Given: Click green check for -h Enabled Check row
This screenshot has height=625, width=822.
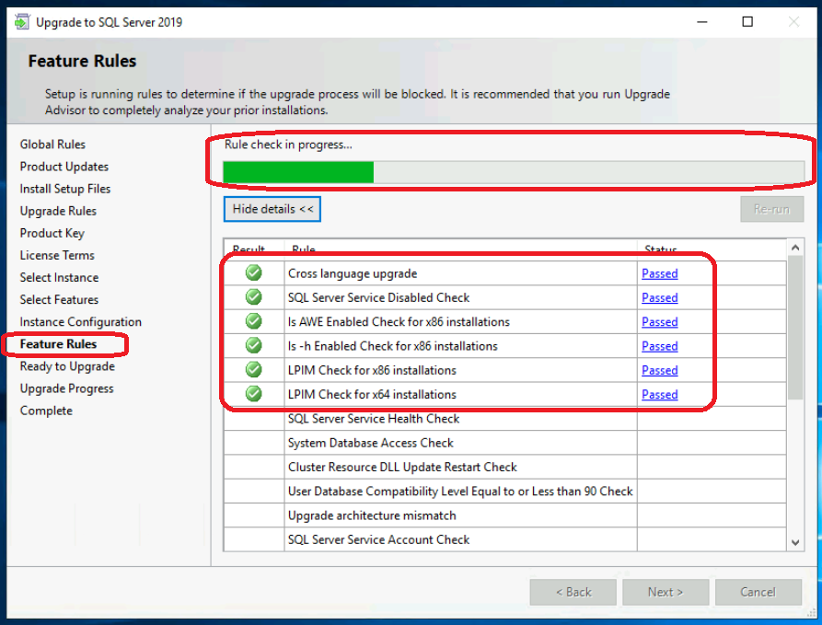Looking at the screenshot, I should [254, 345].
